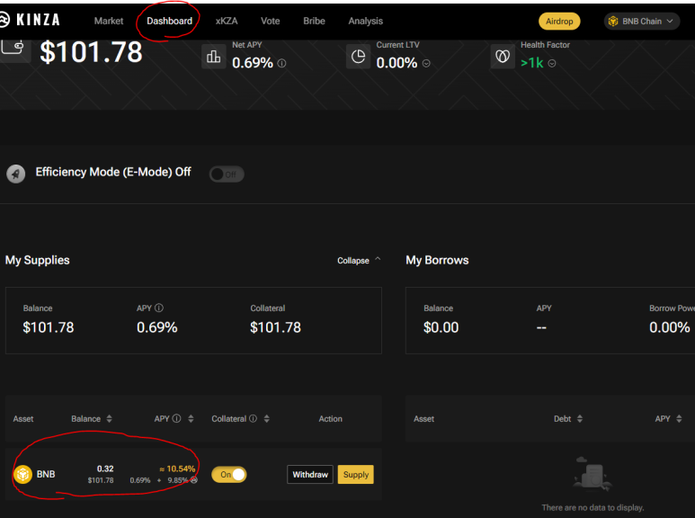Sort borrows by Debt column
Viewport: 695px width, 518px height.
(x=579, y=419)
